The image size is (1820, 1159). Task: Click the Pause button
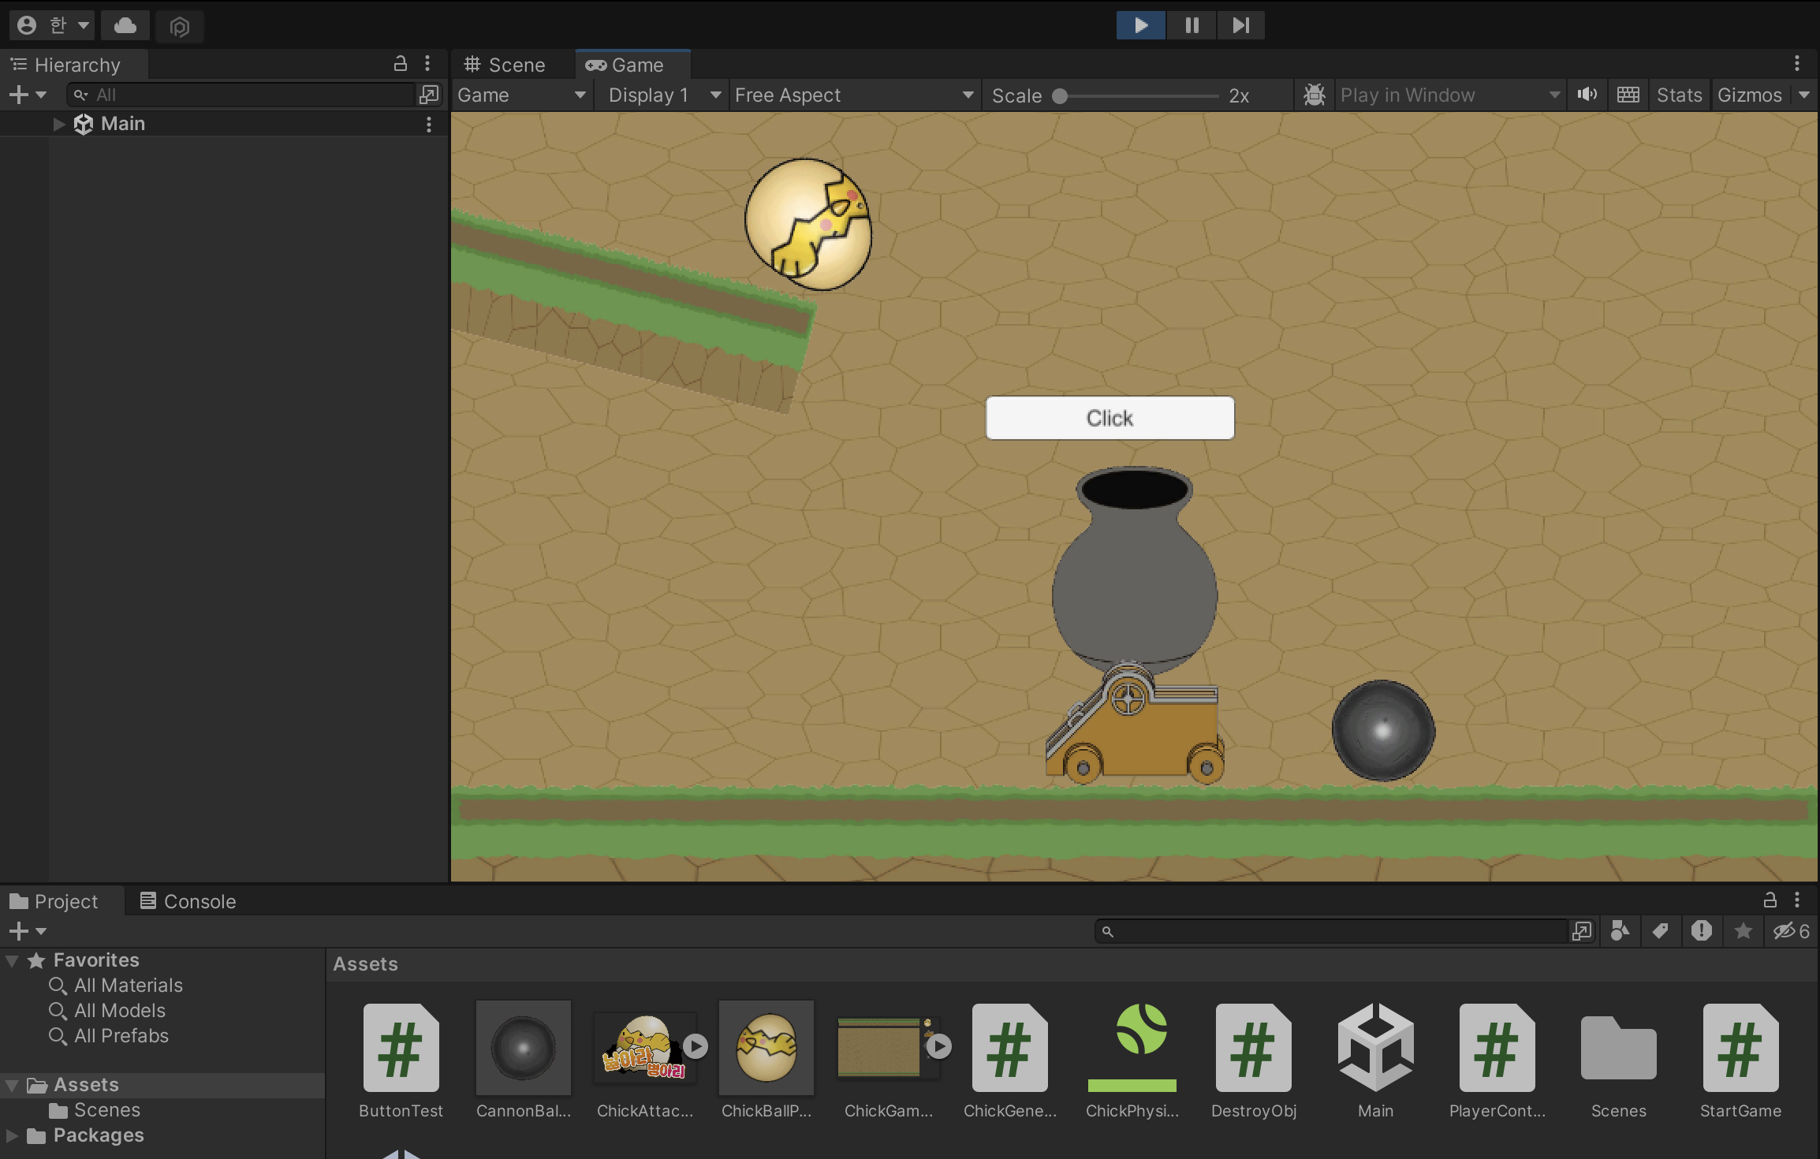coord(1192,25)
